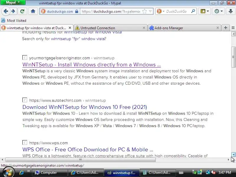The height and width of the screenshot is (177, 236).
Task: Switch to Internet Explorer C:\Users\Ad... taskbar item
Action: pyautogui.click(x=85, y=173)
